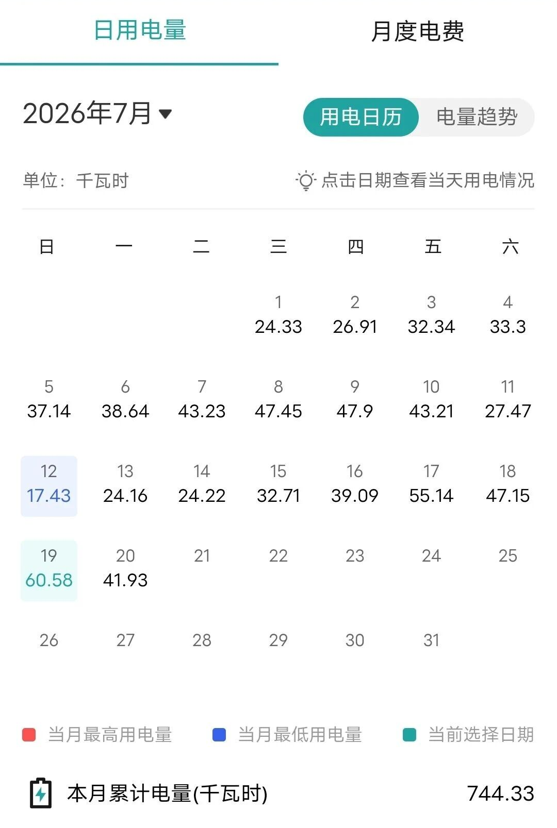Select July 17 showing 55.14

(x=431, y=484)
